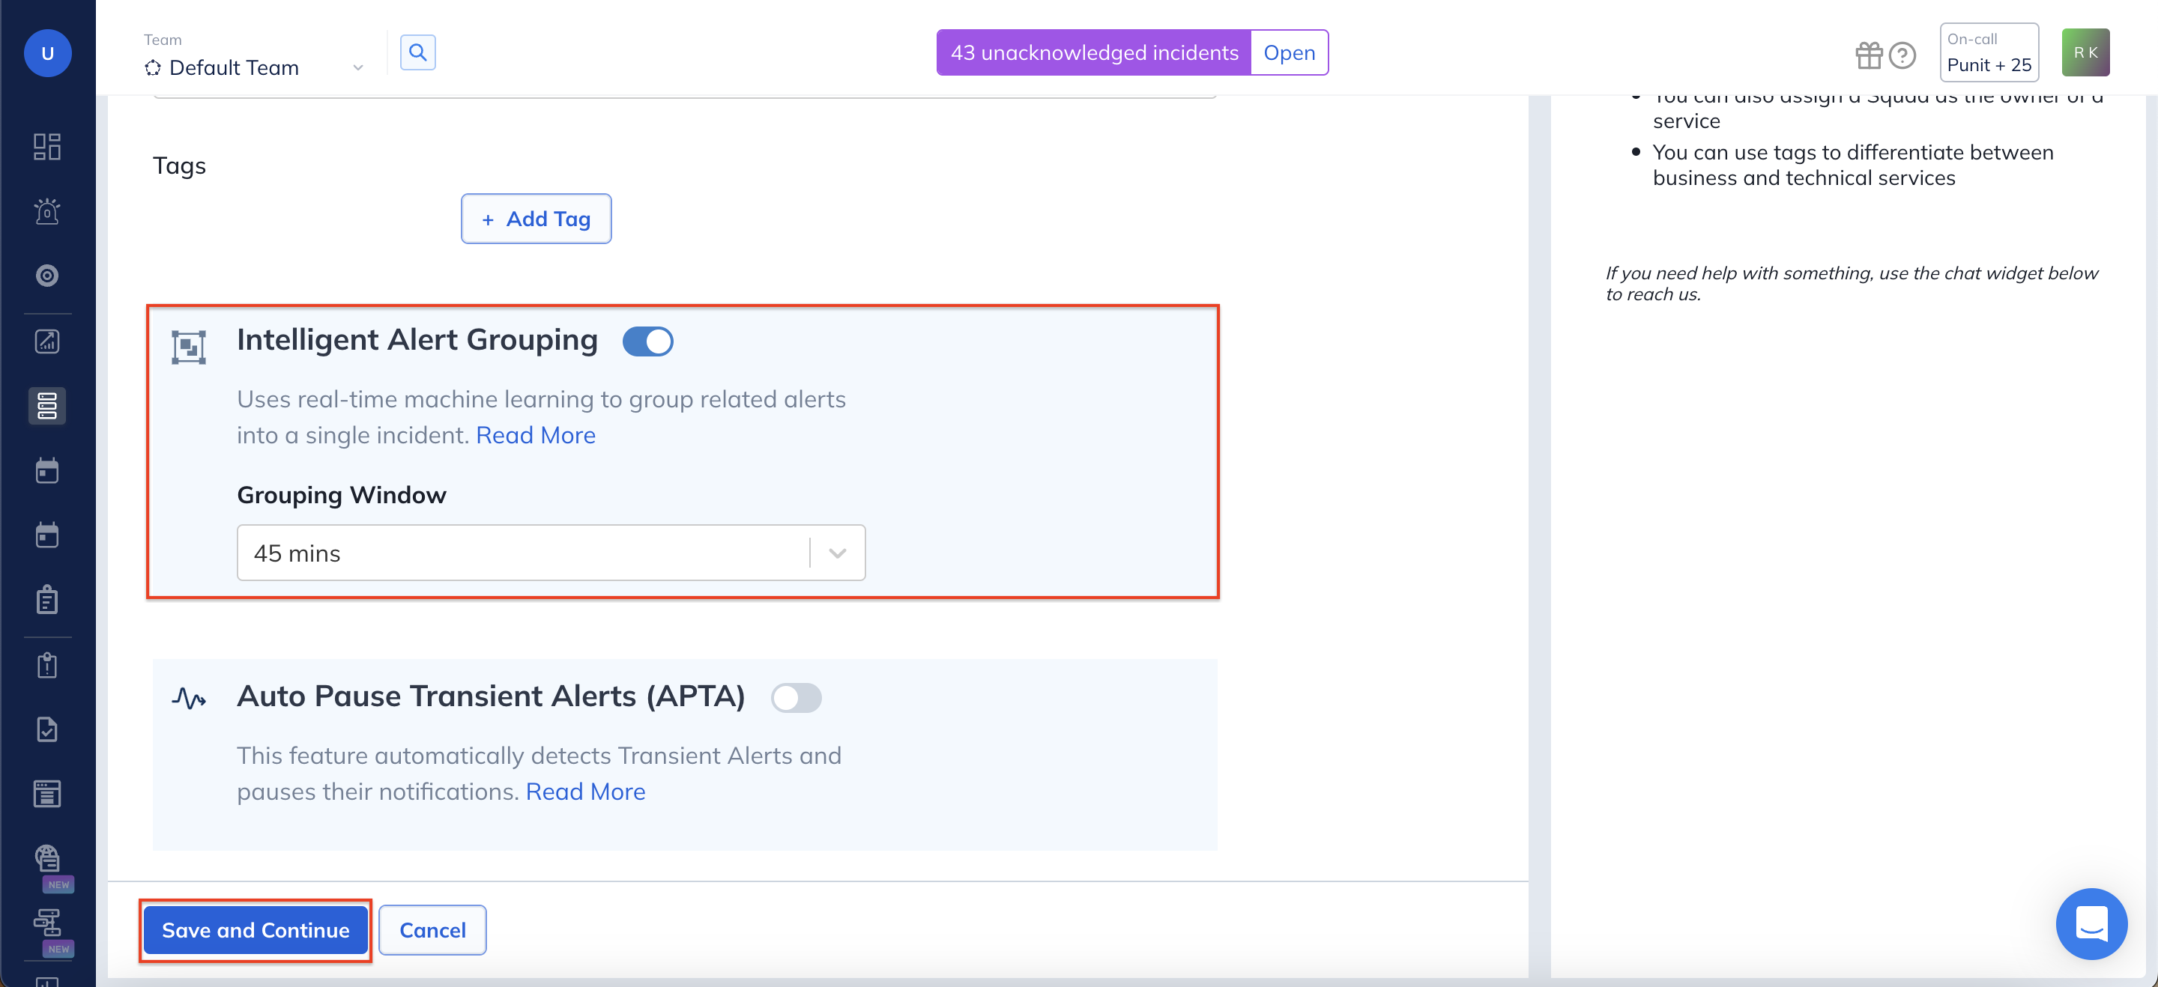The width and height of the screenshot is (2158, 987).
Task: Click the help question mark icon
Action: tap(1902, 55)
